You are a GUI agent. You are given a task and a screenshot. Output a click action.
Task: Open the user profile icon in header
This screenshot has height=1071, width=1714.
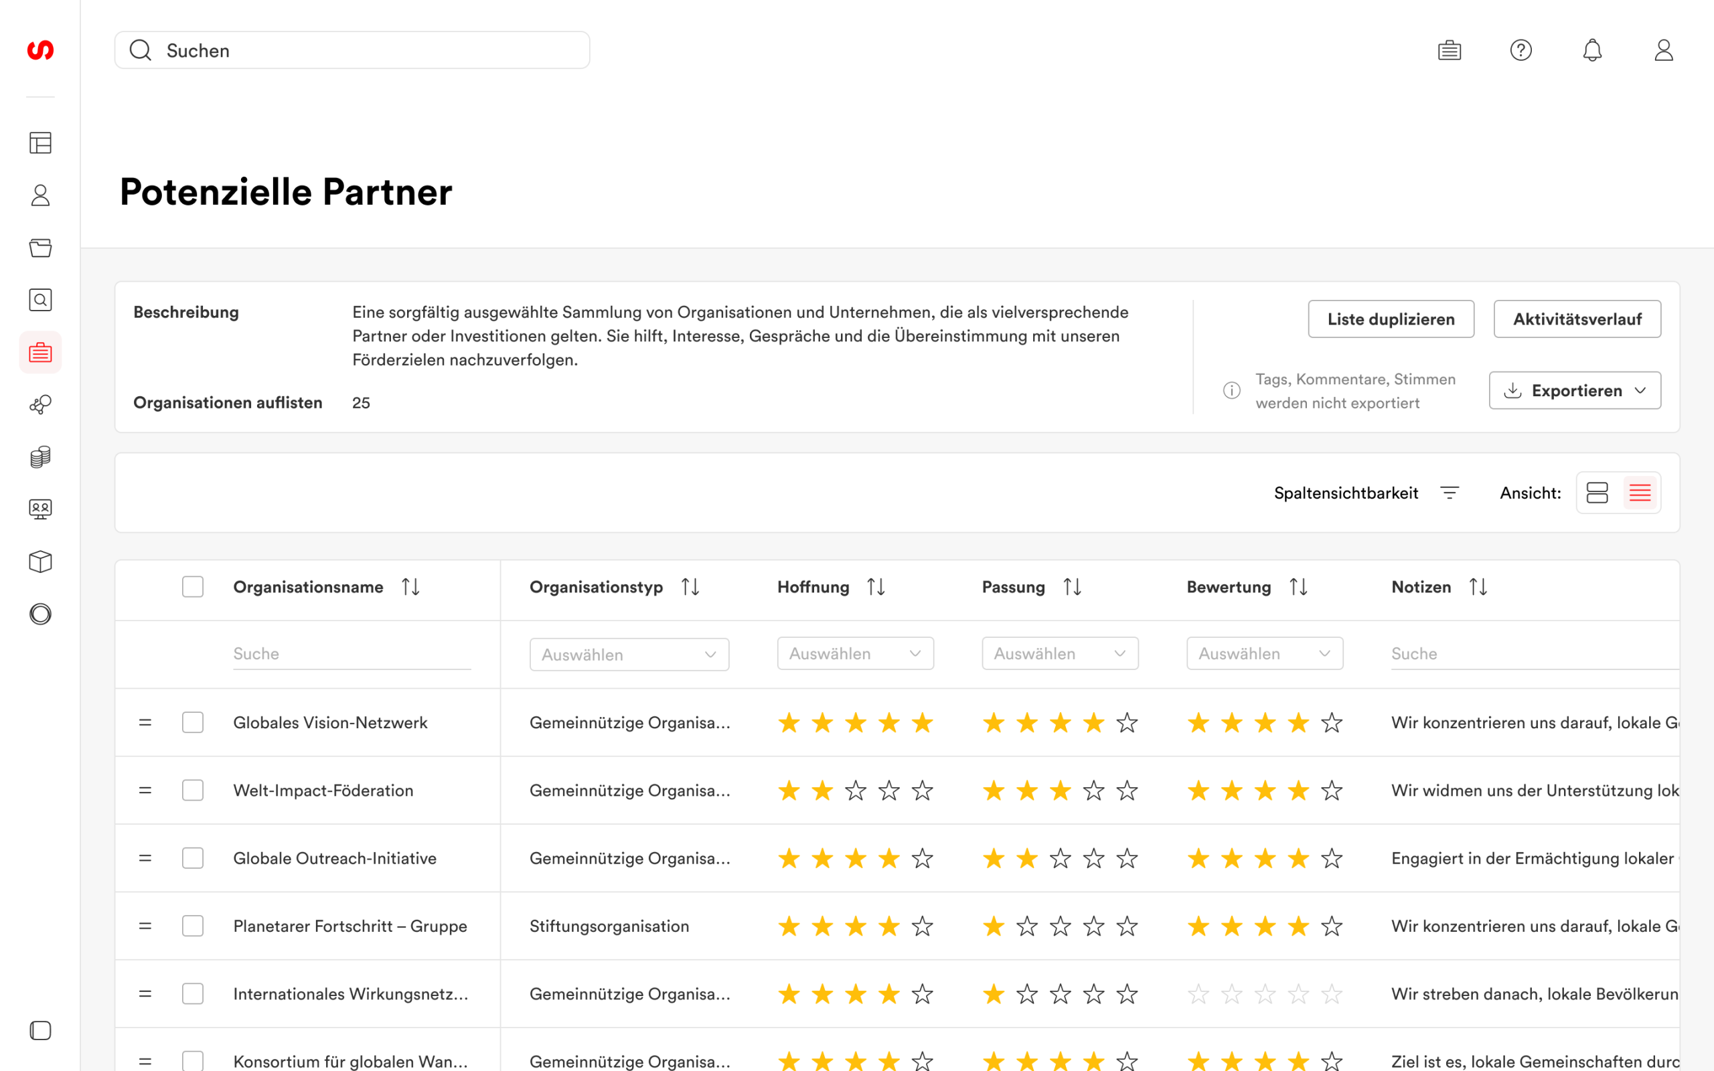pos(1664,50)
